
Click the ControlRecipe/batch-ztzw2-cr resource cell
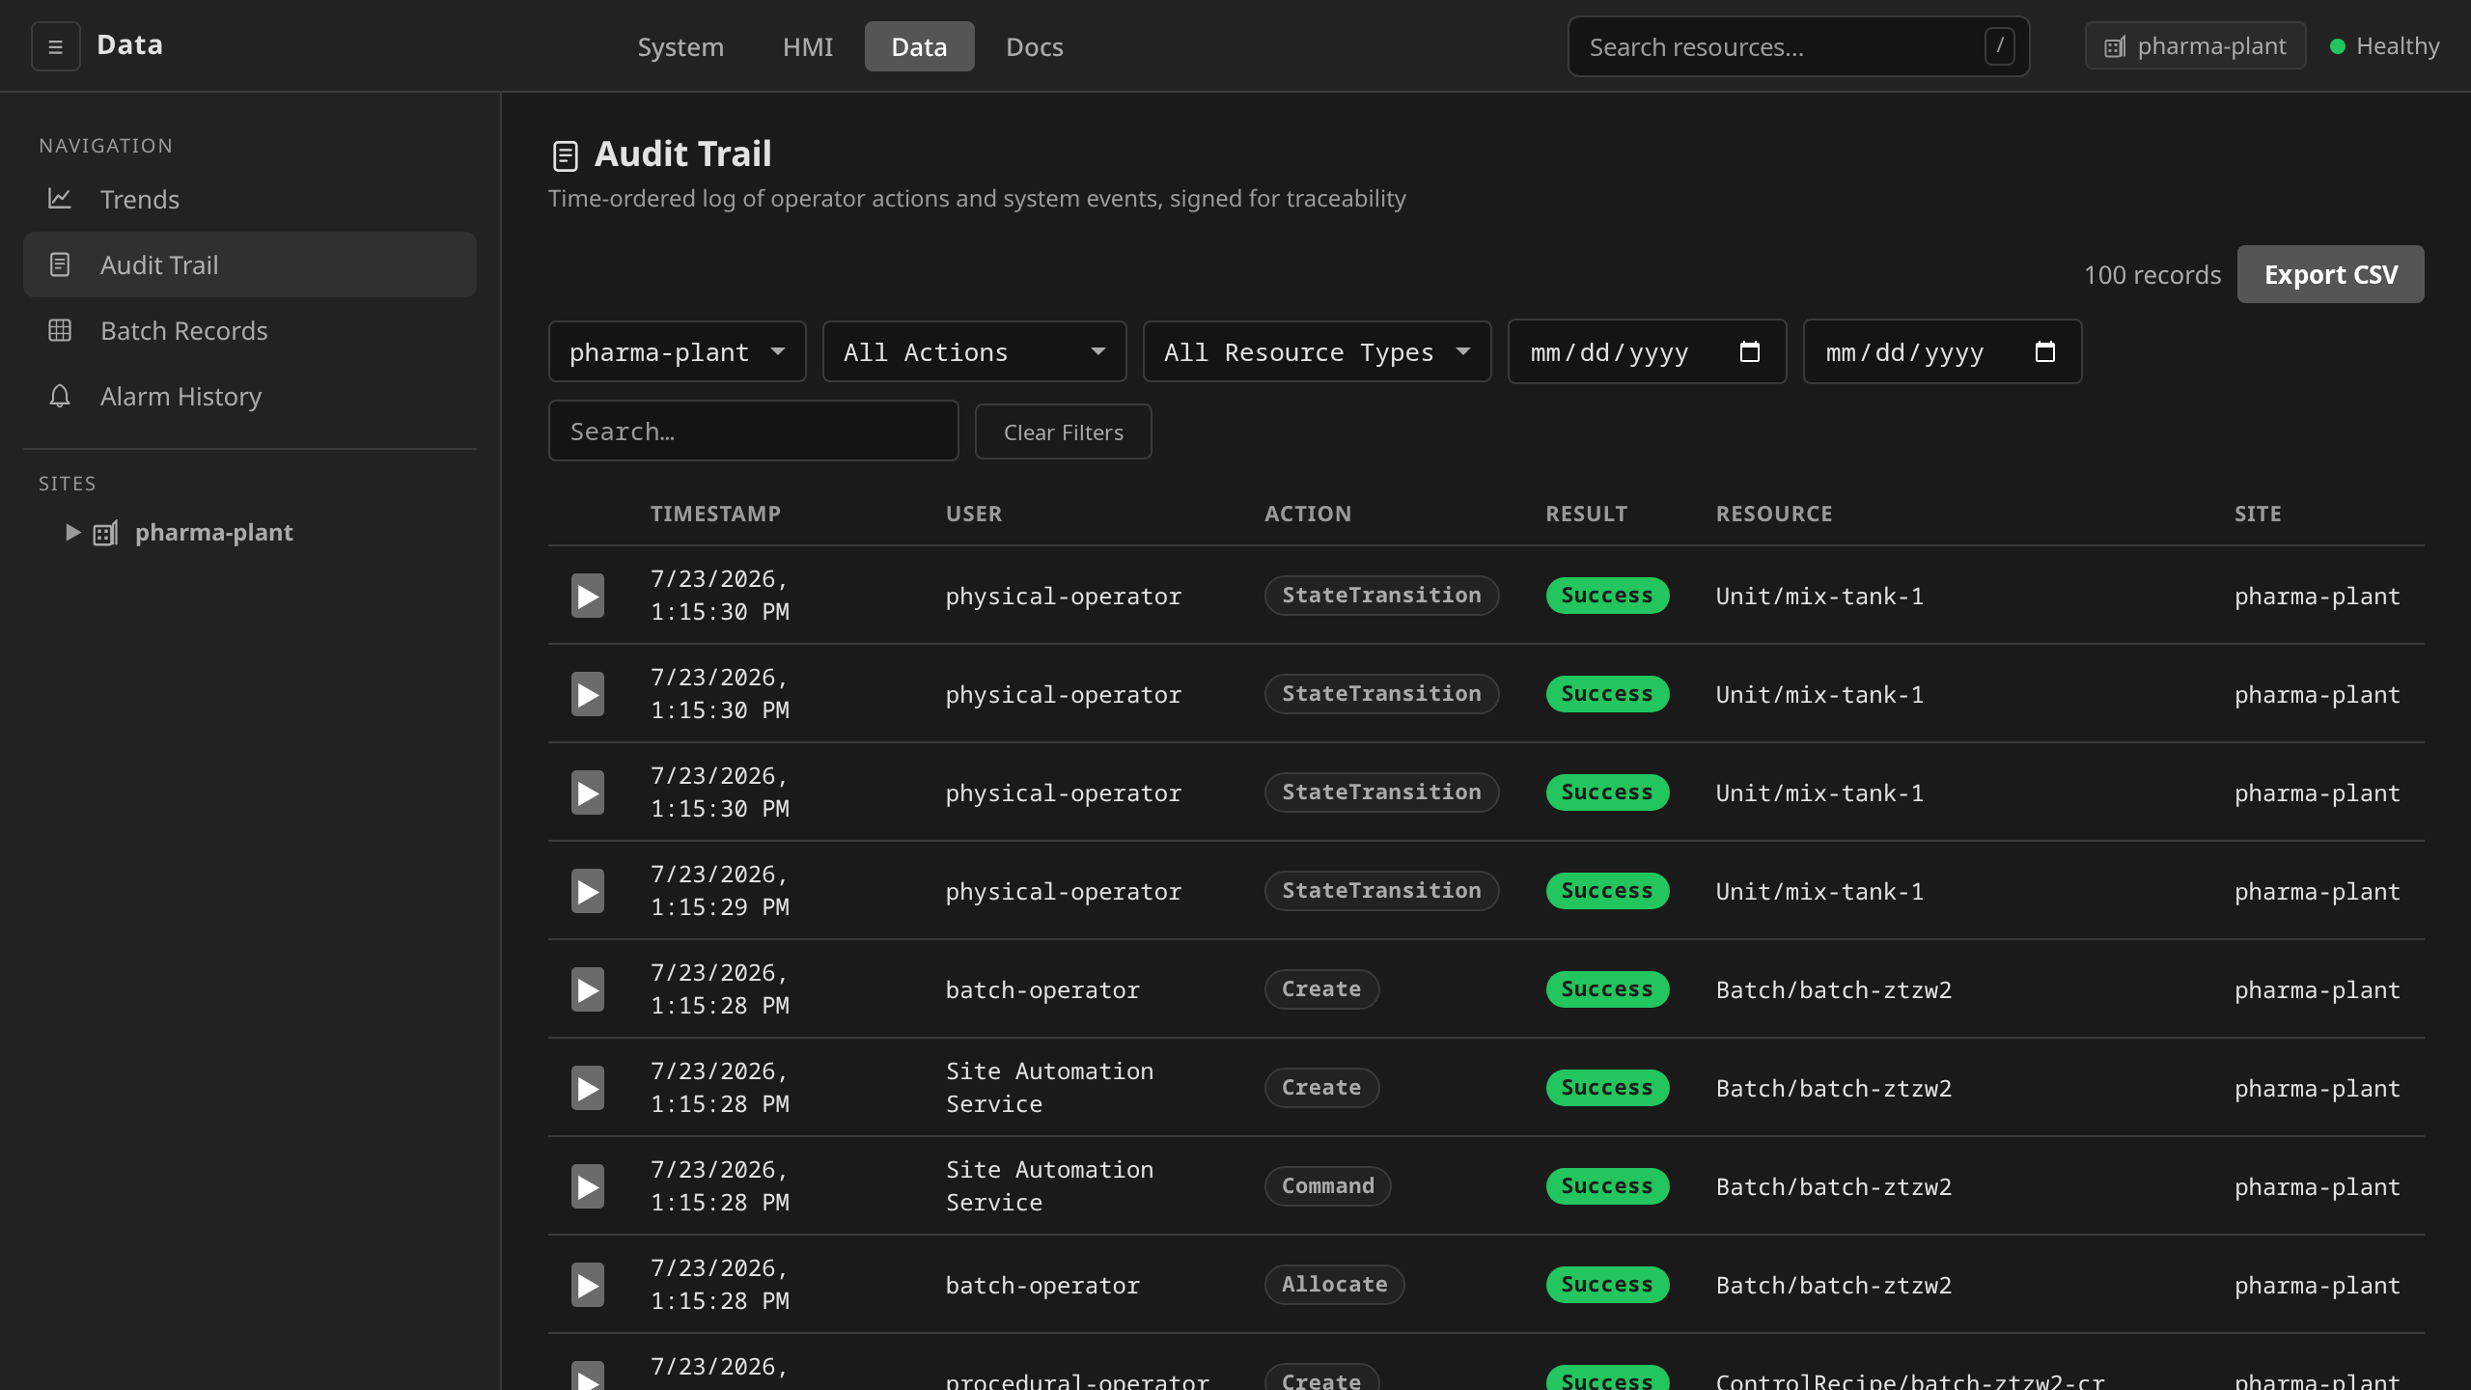1910,1381
